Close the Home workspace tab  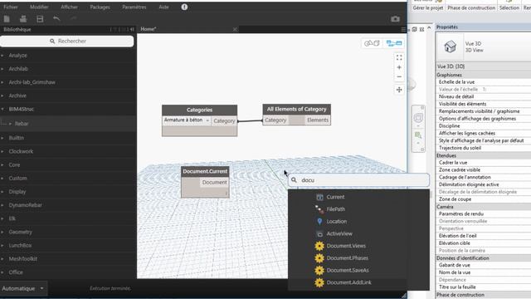pos(235,30)
